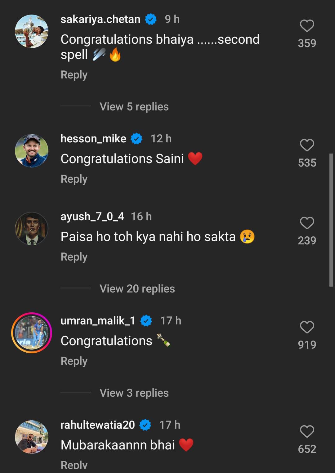This screenshot has width=335, height=473.
Task: Expand 5 replies under sakariya.chetan's comment
Action: pos(134,107)
